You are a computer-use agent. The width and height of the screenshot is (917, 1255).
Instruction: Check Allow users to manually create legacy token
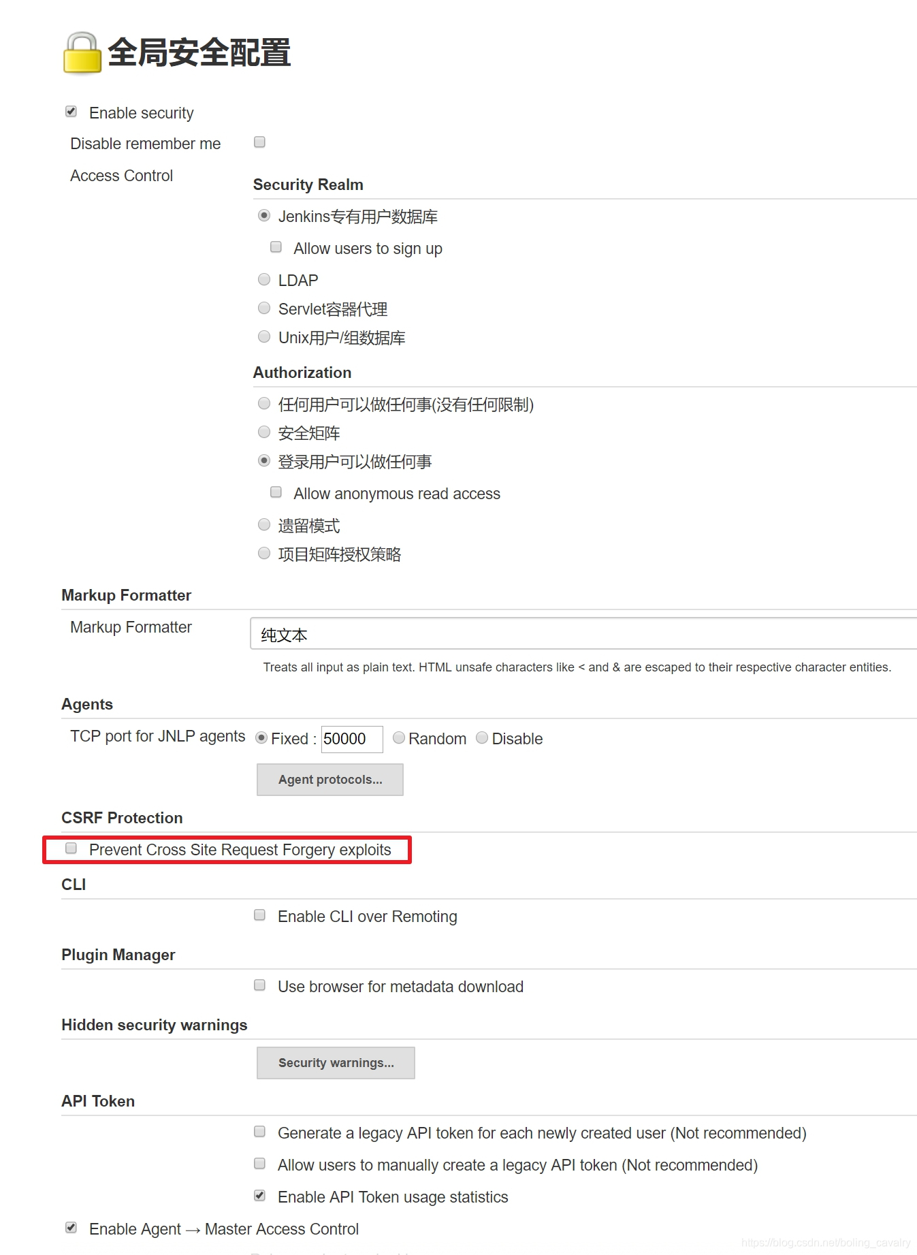[259, 1164]
